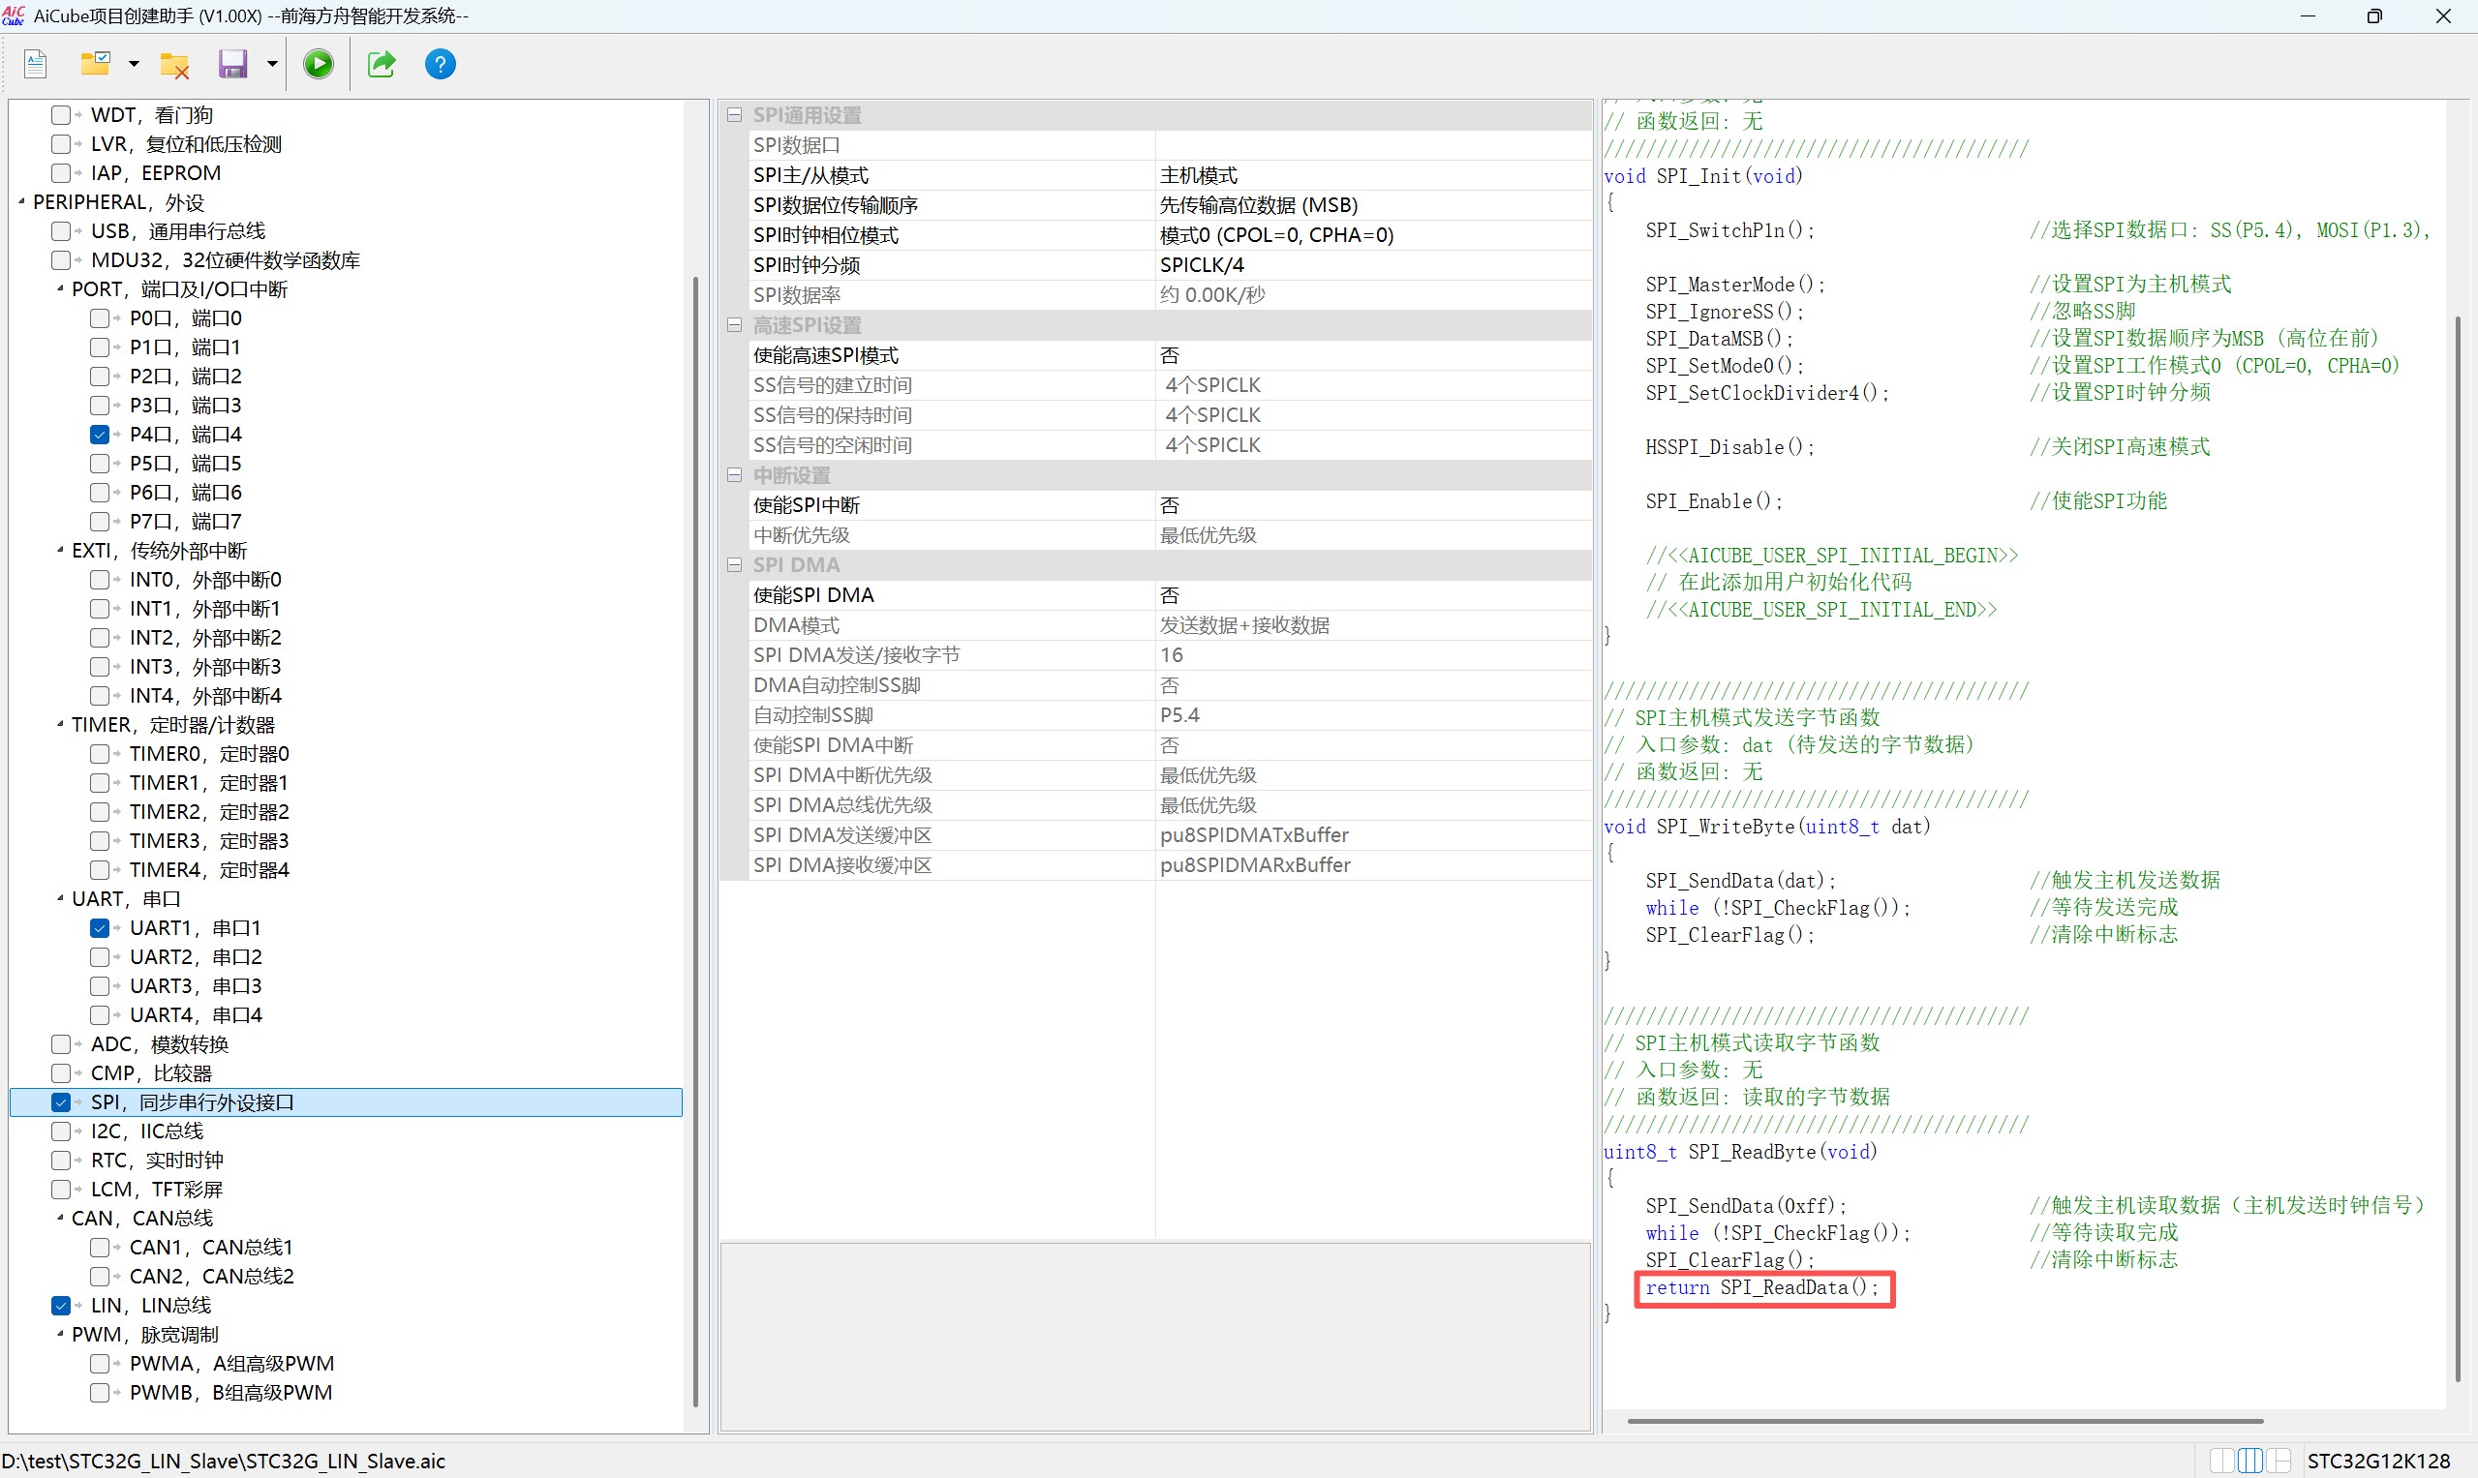2478x1478 pixels.
Task: Collapse the PORT, 端口及I/O口中断 node
Action: [x=60, y=288]
